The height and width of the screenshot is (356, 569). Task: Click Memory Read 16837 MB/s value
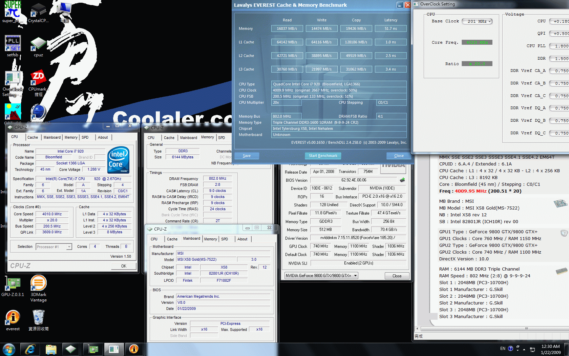point(287,28)
